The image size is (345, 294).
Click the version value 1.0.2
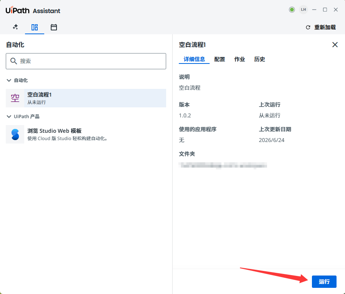[x=185, y=115]
